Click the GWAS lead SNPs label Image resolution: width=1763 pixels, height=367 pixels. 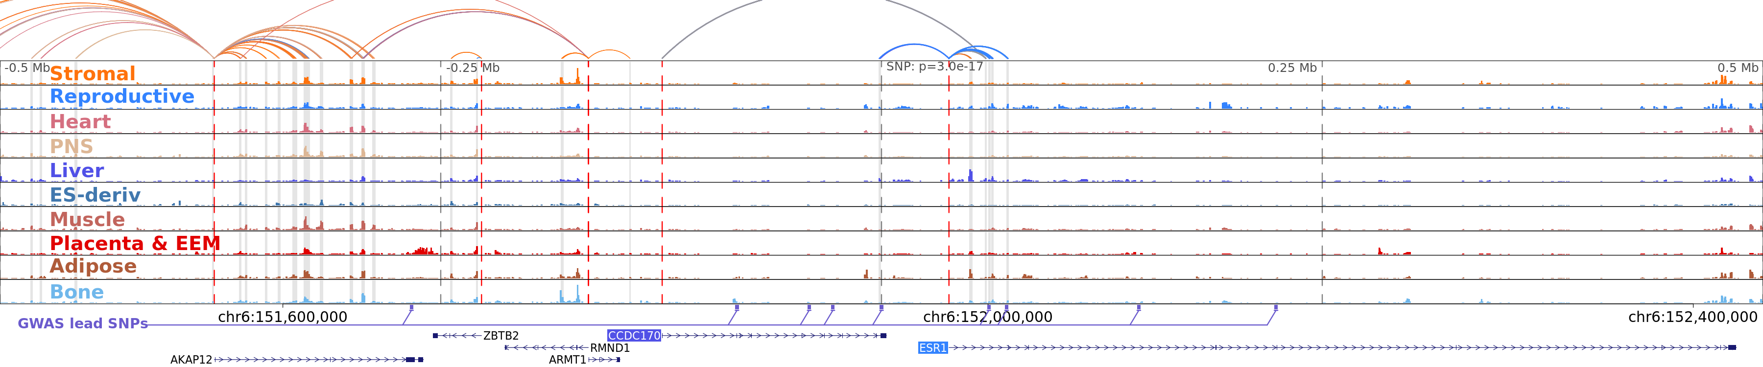pos(83,324)
